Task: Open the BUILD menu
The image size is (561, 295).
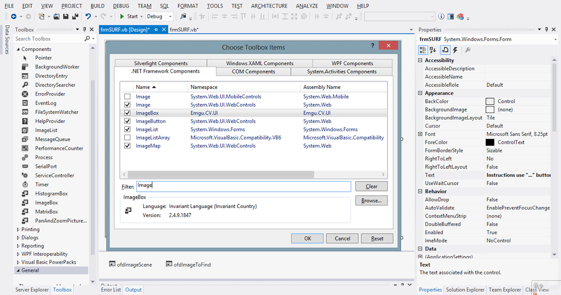Action: 98,6
